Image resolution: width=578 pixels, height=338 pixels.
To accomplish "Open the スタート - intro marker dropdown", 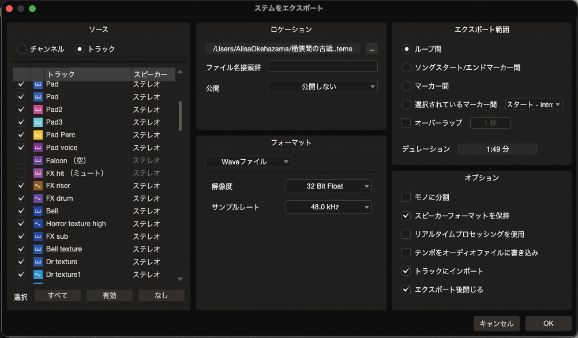I will coord(534,104).
